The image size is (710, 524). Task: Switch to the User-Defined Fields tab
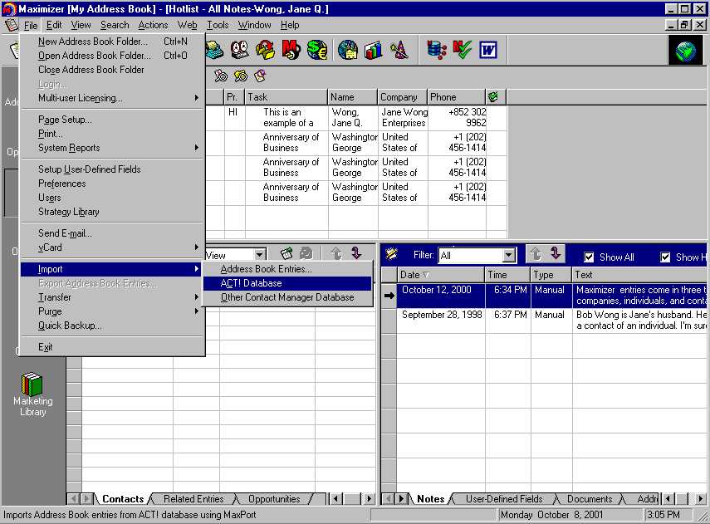tap(504, 499)
